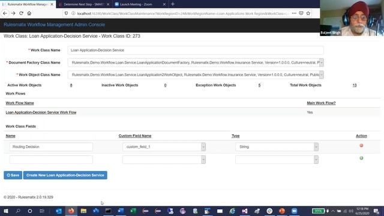This screenshot has height=216, width=384.
Task: Open Visual Studio from the taskbar
Action: pyautogui.click(x=245, y=211)
